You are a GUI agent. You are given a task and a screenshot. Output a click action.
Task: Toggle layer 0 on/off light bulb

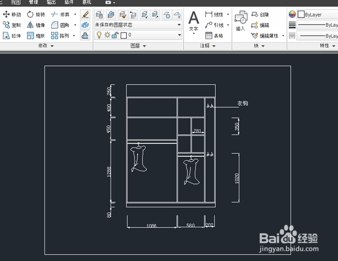(99, 35)
